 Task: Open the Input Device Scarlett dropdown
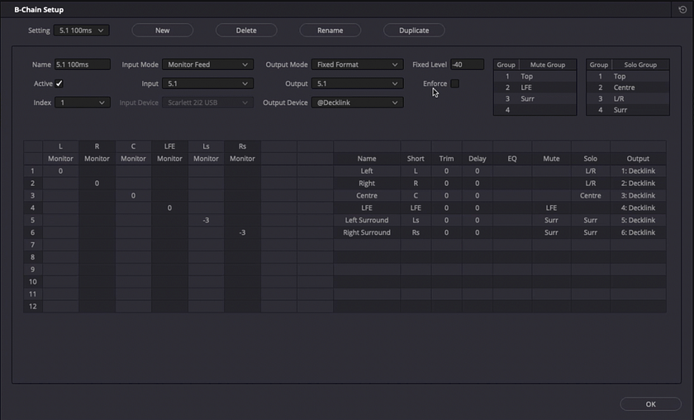tap(207, 103)
